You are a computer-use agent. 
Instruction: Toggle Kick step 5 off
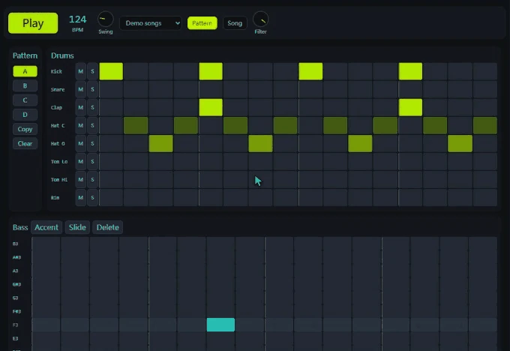[211, 71]
